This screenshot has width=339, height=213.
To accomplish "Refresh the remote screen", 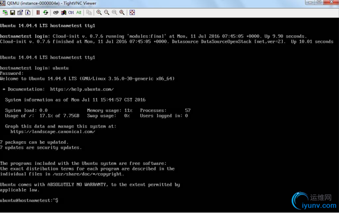I will (x=45, y=12).
